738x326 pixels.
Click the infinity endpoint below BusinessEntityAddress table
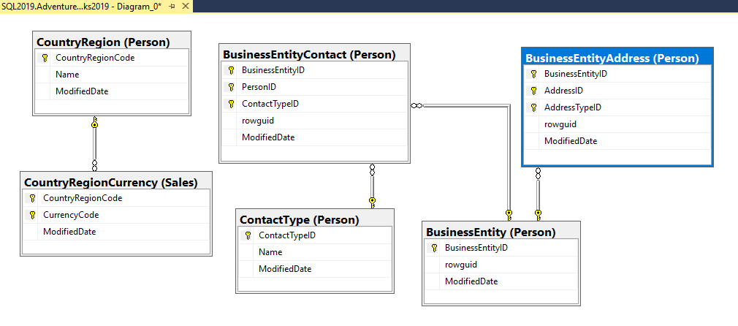point(538,173)
